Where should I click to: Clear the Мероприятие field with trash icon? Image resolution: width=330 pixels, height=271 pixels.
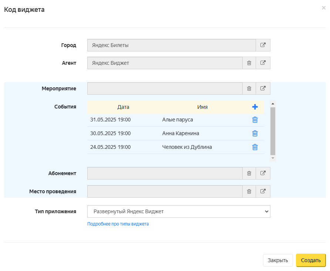tap(249, 88)
